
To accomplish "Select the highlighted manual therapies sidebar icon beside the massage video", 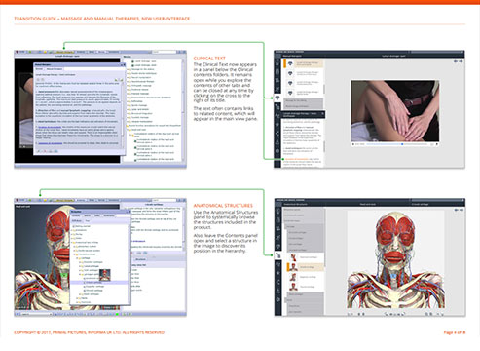I will [x=277, y=97].
